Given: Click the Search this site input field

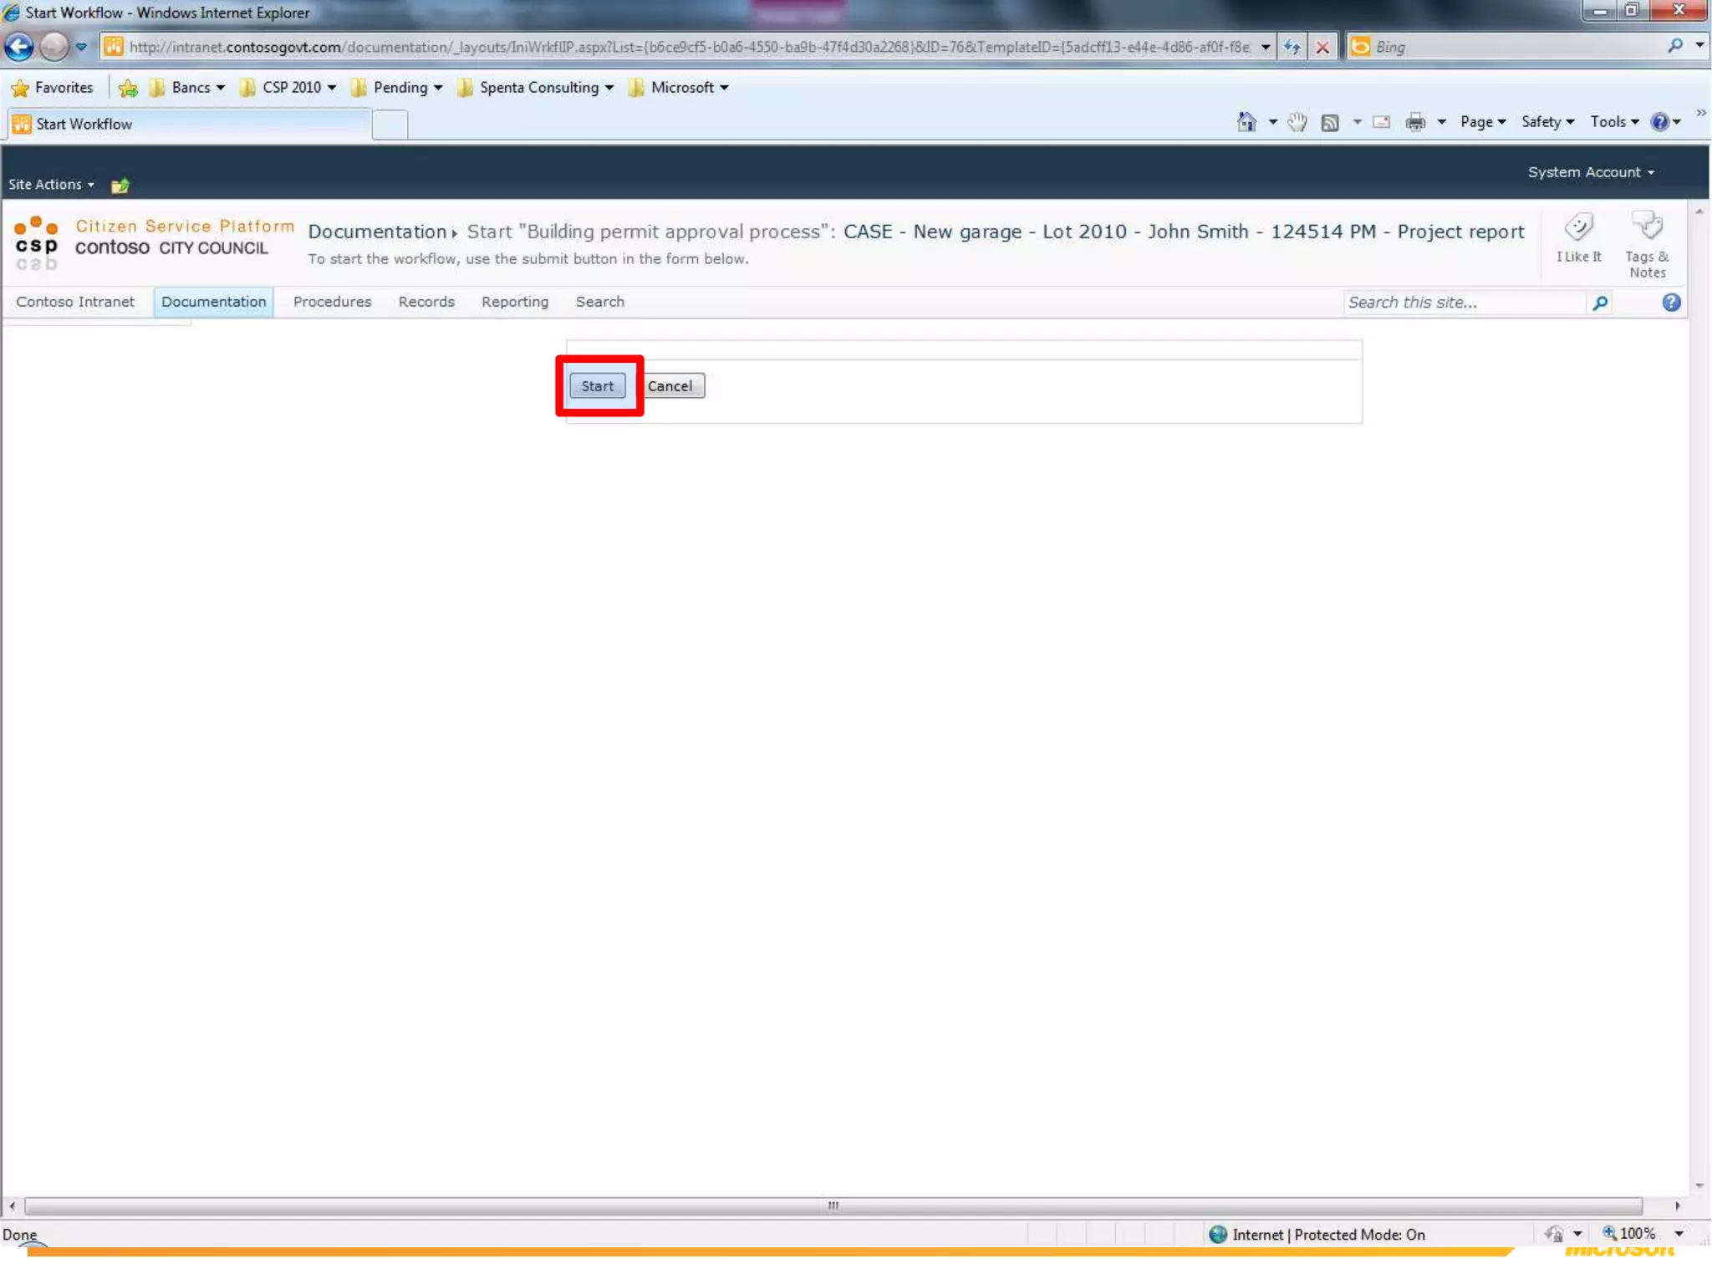Looking at the screenshot, I should tap(1463, 303).
